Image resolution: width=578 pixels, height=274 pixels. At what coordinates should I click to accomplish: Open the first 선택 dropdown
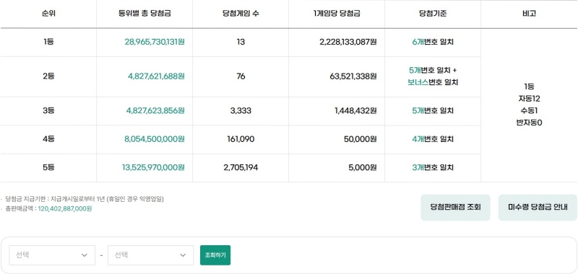click(x=52, y=255)
